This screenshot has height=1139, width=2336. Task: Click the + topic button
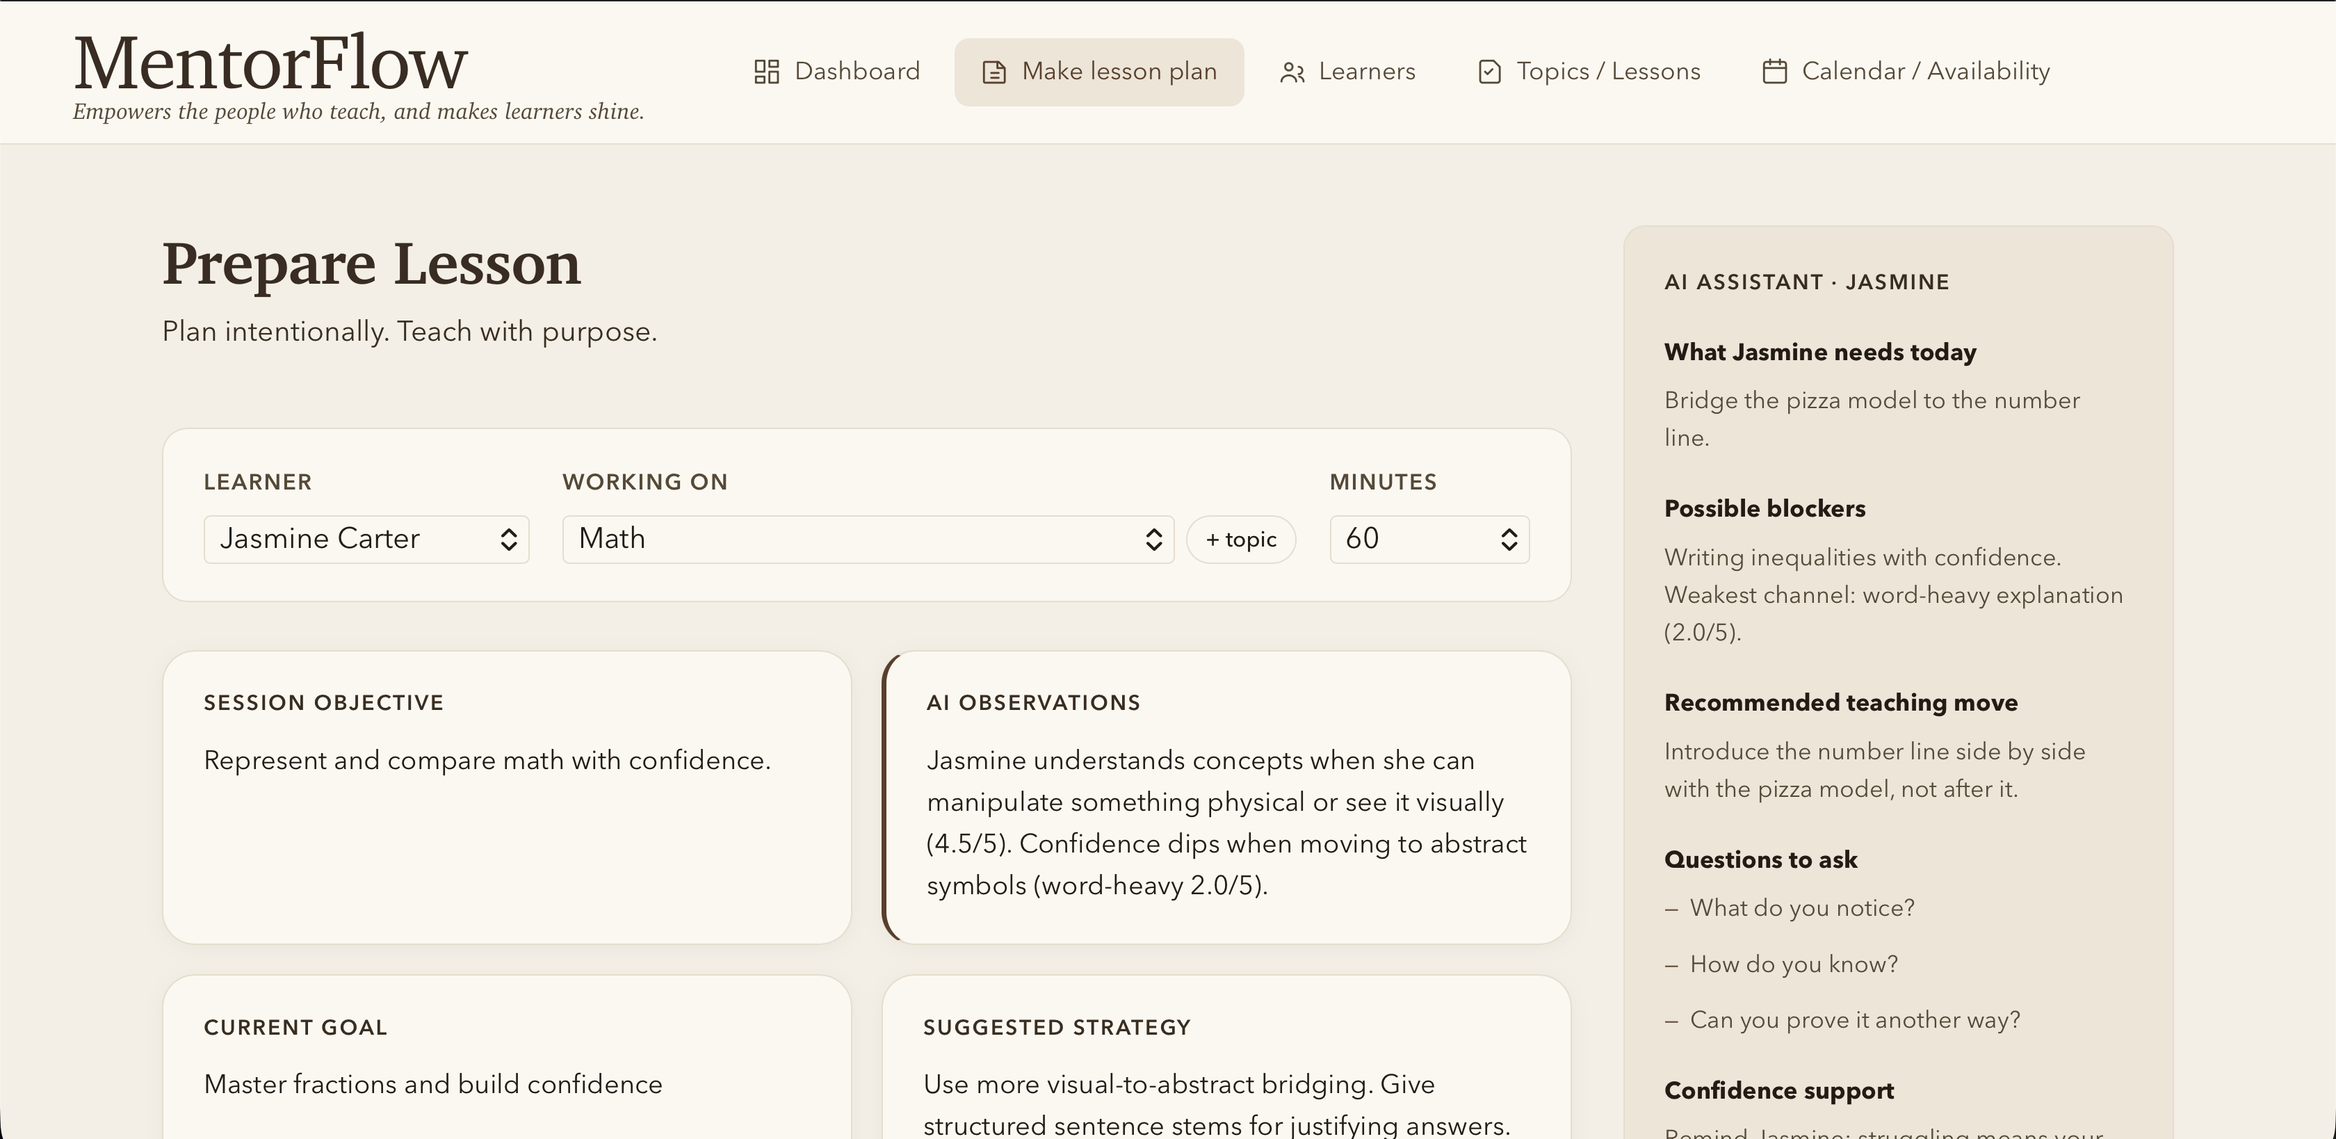click(x=1240, y=540)
